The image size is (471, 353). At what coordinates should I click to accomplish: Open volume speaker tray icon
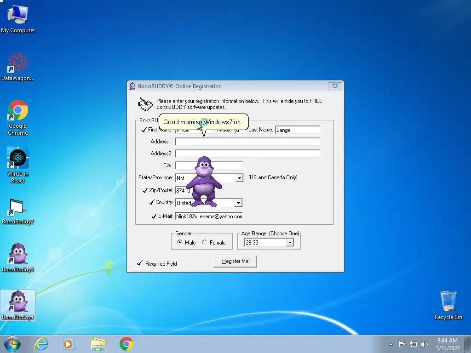click(x=425, y=344)
